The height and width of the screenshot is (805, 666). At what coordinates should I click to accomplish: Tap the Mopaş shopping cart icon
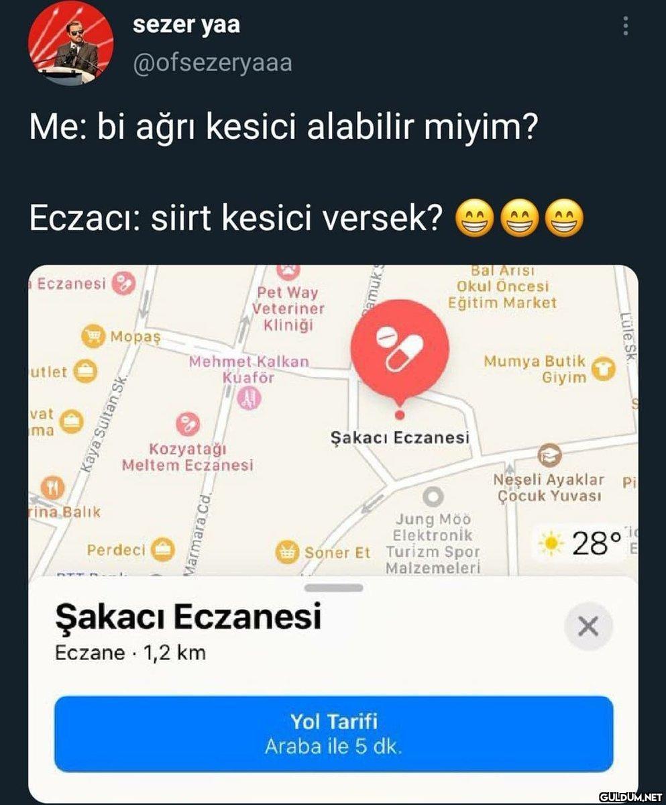[x=93, y=335]
